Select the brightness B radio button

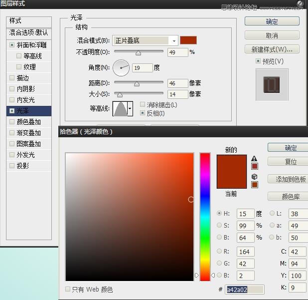[219, 237]
